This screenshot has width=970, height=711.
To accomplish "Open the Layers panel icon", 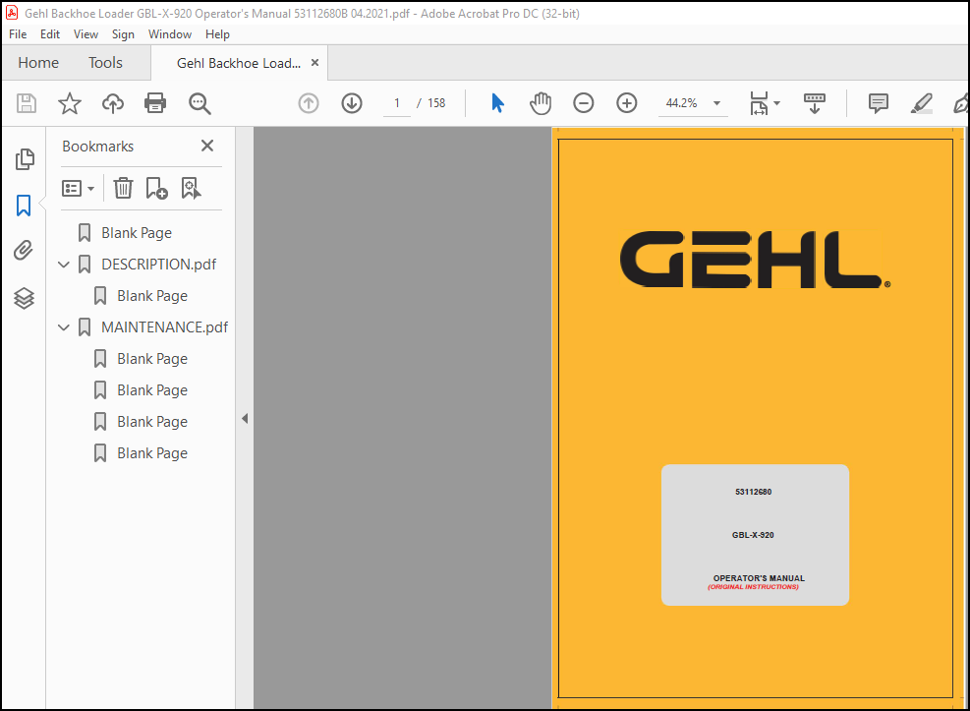I will point(25,298).
